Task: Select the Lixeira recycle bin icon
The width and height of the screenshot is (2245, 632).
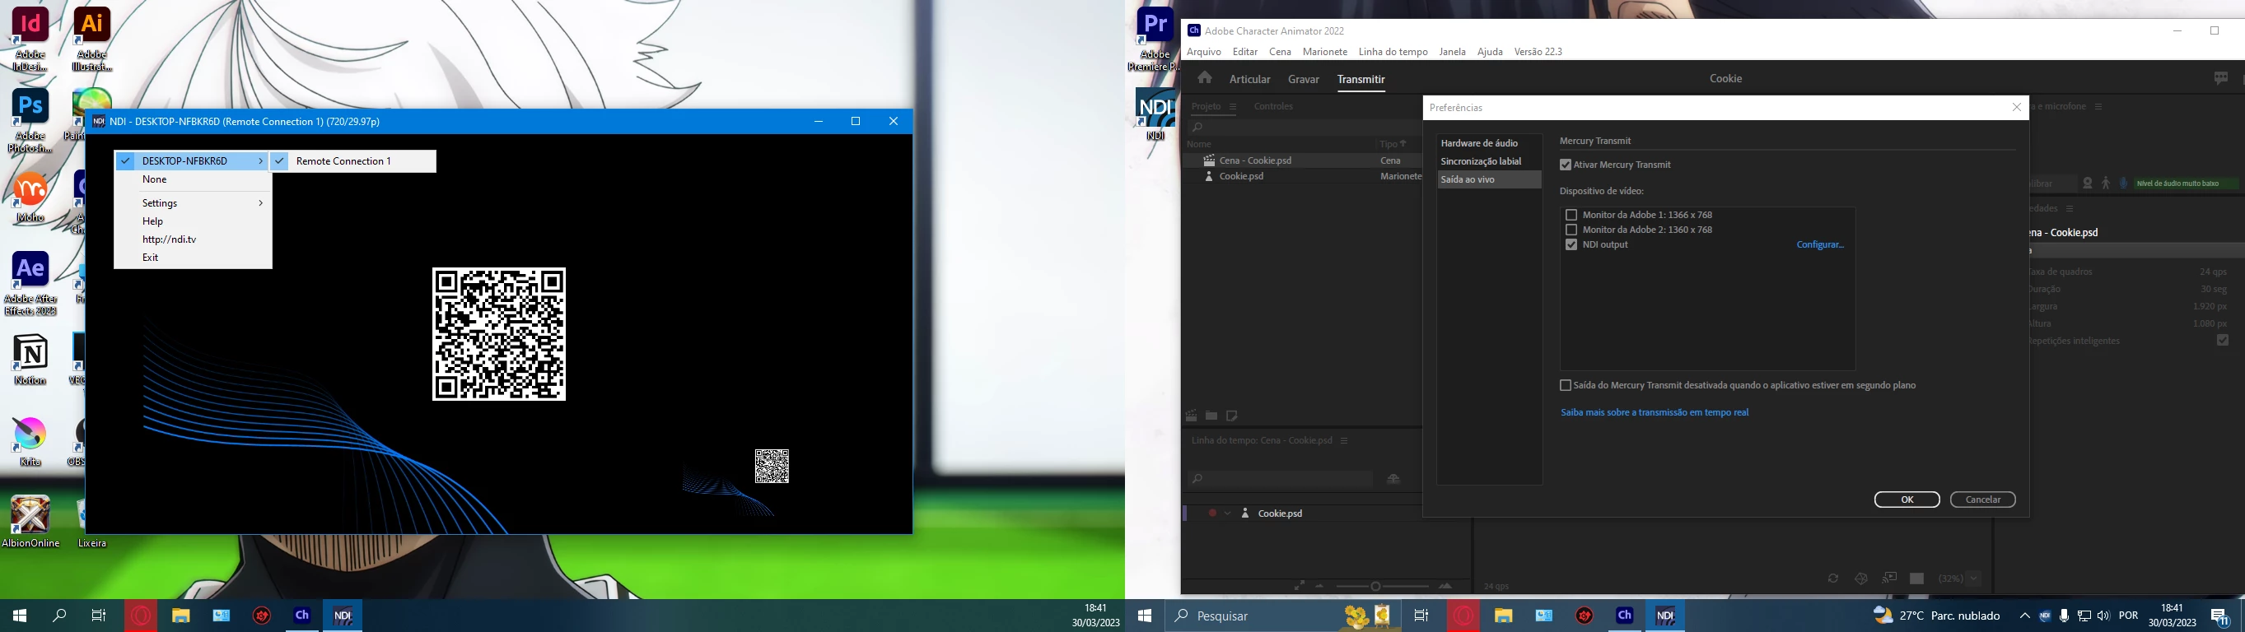Action: (91, 522)
